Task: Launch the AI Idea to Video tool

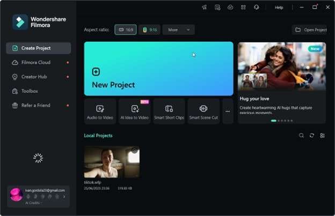Action: pyautogui.click(x=135, y=111)
